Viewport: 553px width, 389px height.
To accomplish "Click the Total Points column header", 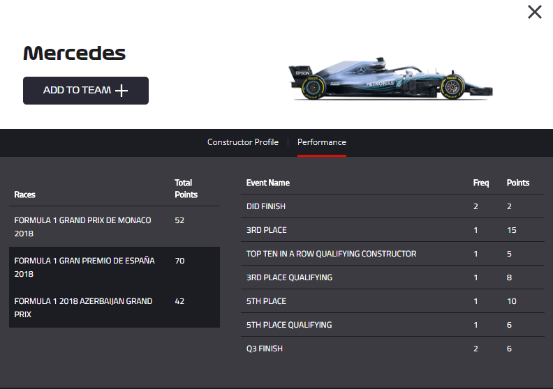I will point(186,189).
